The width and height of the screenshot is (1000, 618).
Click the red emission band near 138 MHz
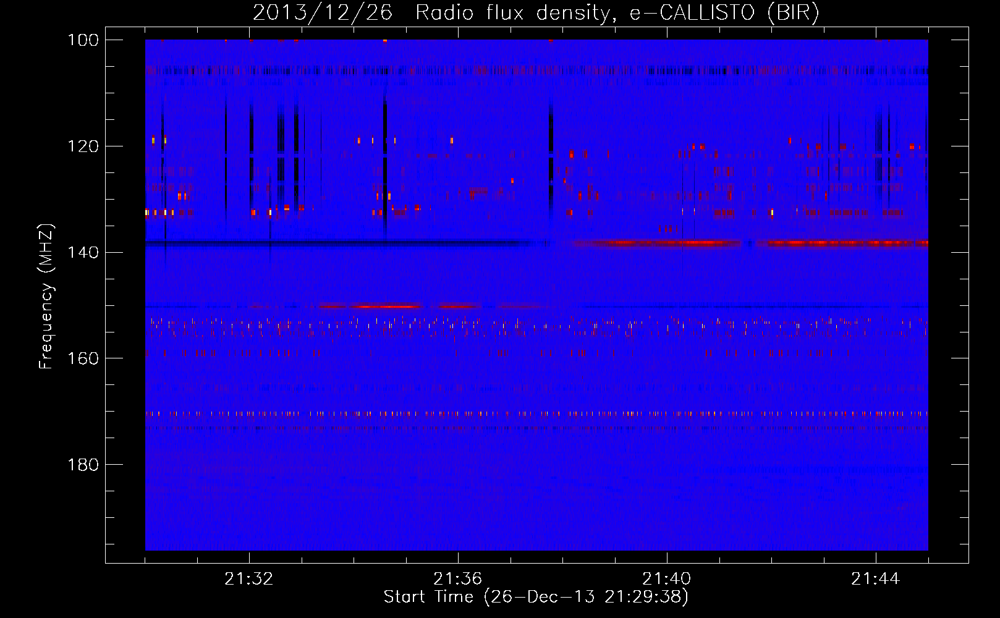pyautogui.click(x=749, y=243)
